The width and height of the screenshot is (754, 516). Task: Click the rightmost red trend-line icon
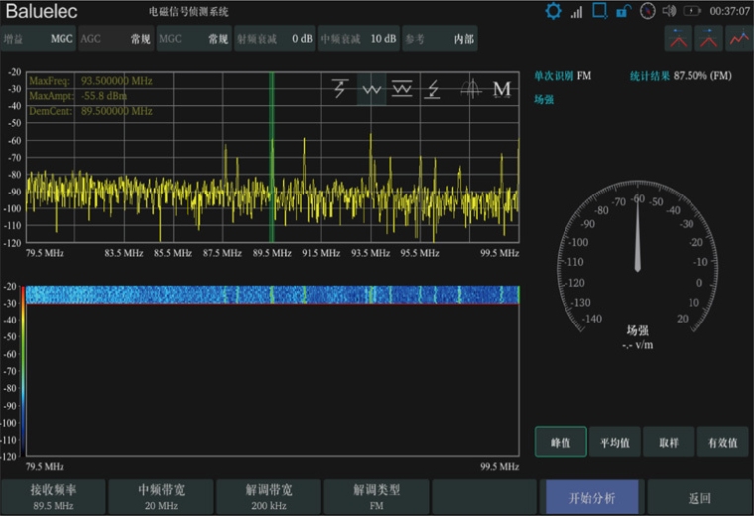pyautogui.click(x=739, y=39)
